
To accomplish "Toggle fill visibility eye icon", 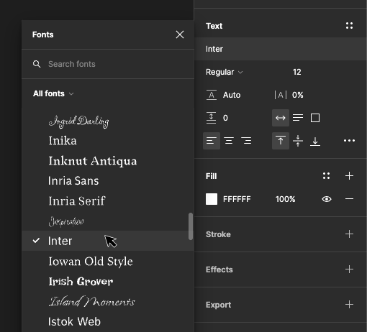I will (x=327, y=199).
